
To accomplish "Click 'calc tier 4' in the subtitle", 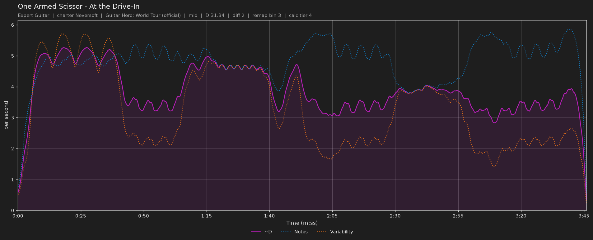I will (x=300, y=16).
